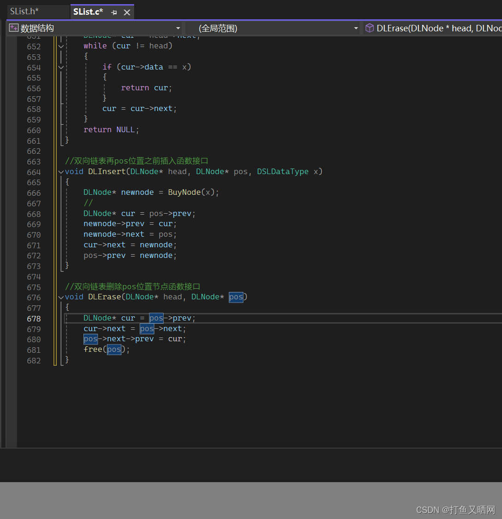
Task: Click the comment 双向链表再pos位置之前插入函数接口
Action: [x=136, y=161]
